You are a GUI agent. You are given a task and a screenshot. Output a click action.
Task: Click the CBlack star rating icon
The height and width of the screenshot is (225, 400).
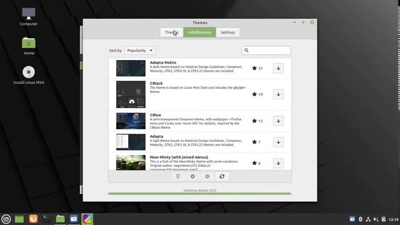click(254, 94)
